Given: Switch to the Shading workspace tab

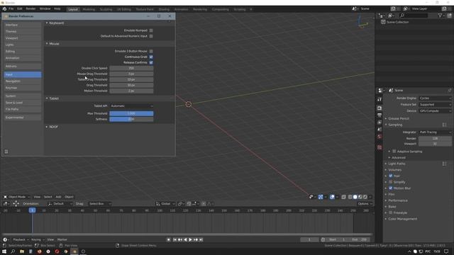Looking at the screenshot, I should 164,9.
